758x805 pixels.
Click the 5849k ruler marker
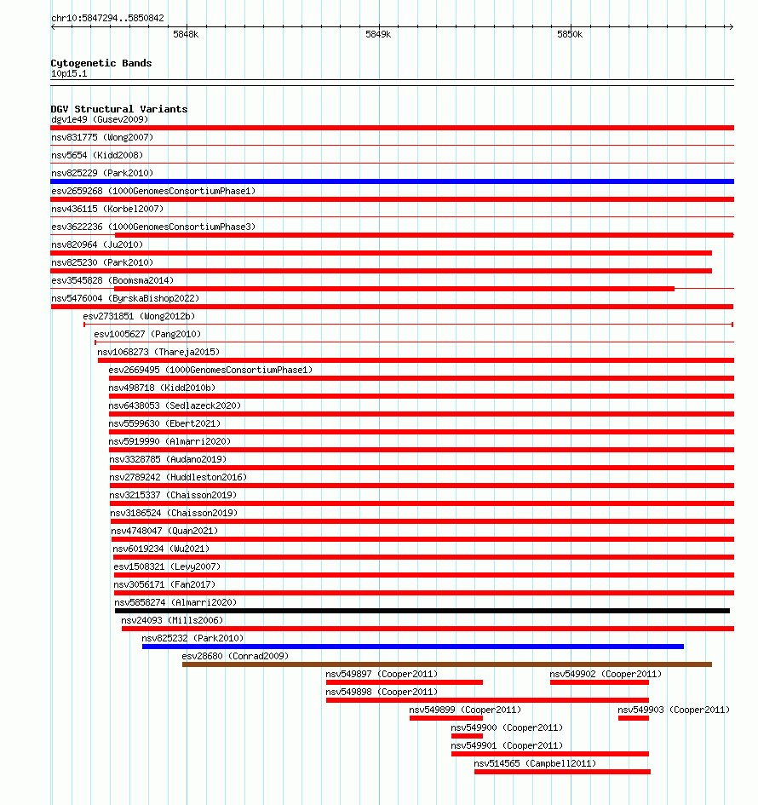[x=378, y=34]
